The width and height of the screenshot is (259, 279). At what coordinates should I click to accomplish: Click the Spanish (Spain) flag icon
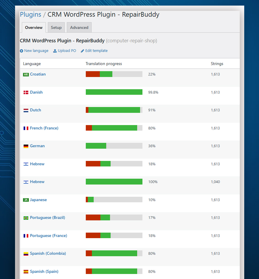pos(26,272)
